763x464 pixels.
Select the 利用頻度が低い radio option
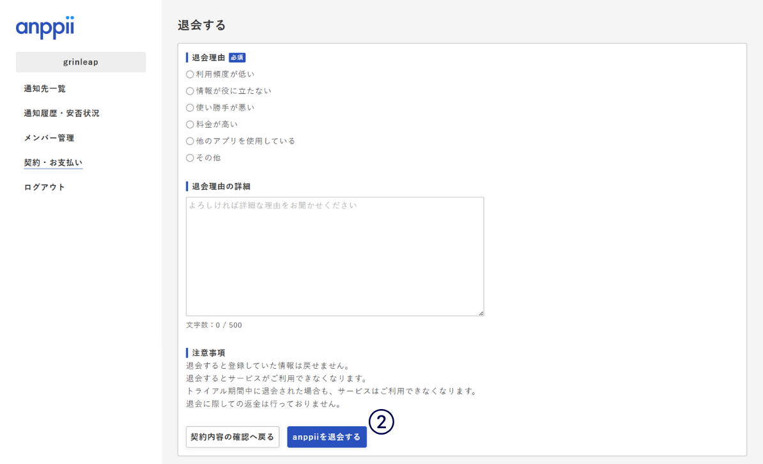pyautogui.click(x=190, y=74)
